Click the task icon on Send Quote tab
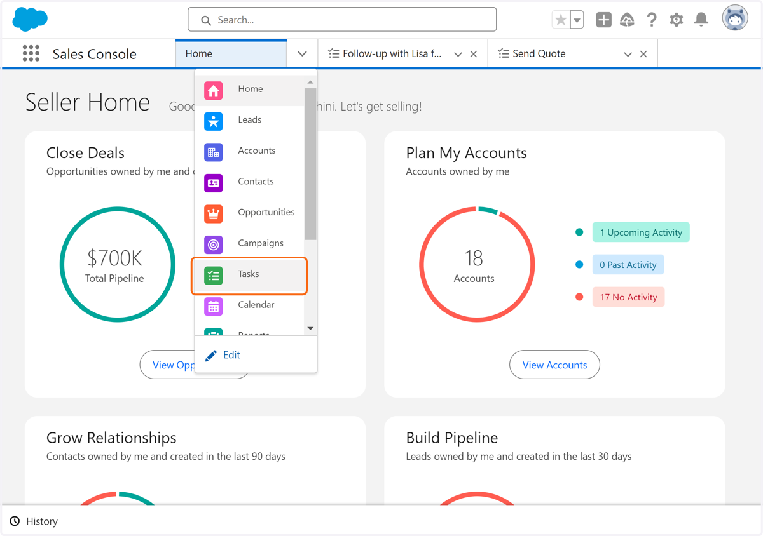This screenshot has height=536, width=763. pos(503,54)
